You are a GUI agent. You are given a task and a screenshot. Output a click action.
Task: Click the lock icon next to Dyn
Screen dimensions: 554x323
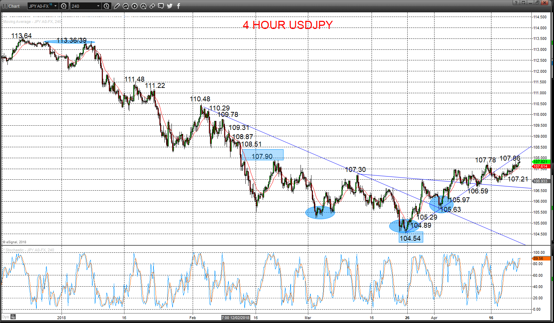click(13, 317)
